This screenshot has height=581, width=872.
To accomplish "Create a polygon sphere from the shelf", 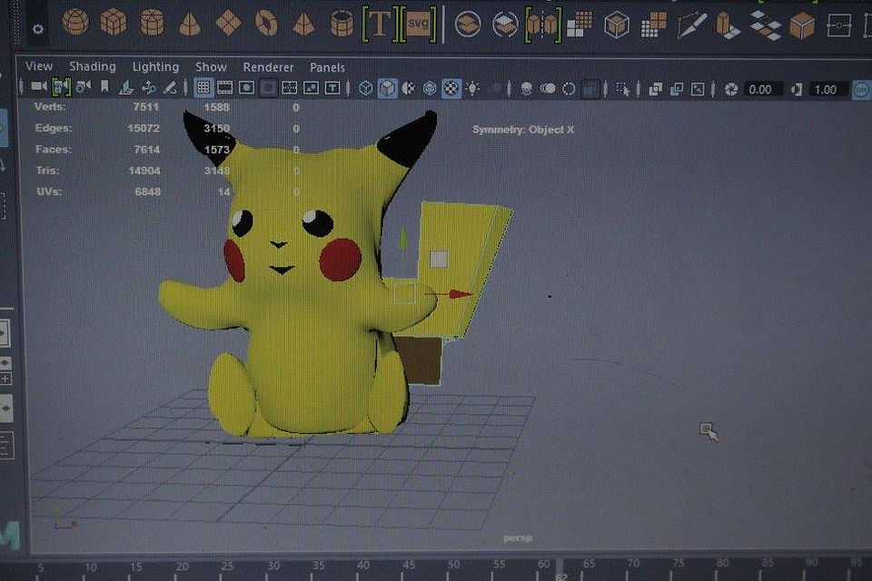I will [x=75, y=22].
